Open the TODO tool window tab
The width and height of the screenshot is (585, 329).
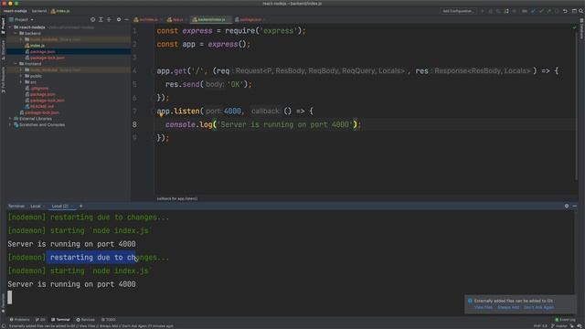tap(109, 320)
